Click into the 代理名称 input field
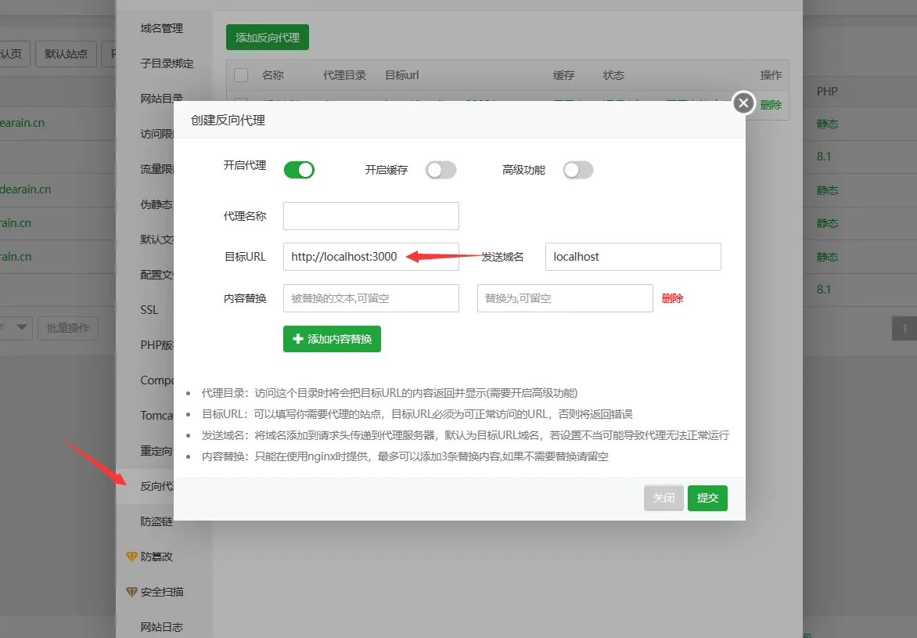 (x=371, y=216)
